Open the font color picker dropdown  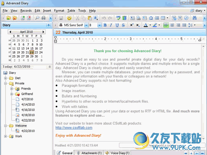coord(150,25)
